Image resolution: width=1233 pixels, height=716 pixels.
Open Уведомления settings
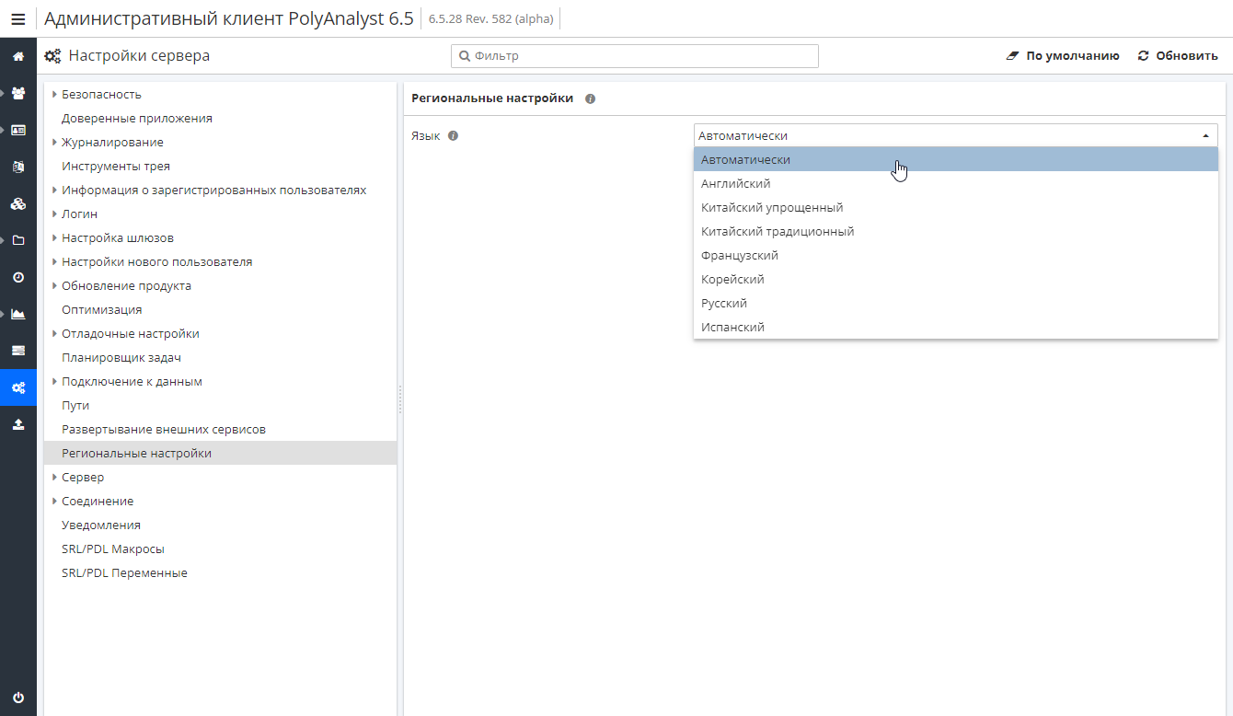click(x=101, y=525)
